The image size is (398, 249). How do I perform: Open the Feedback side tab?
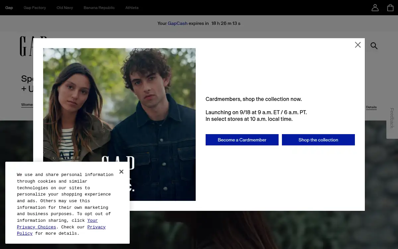click(x=392, y=118)
